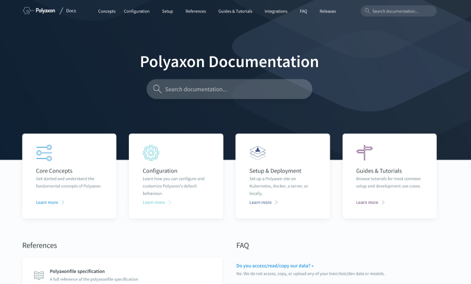
Task: Click the magnifier icon in the hero search
Action: click(157, 89)
